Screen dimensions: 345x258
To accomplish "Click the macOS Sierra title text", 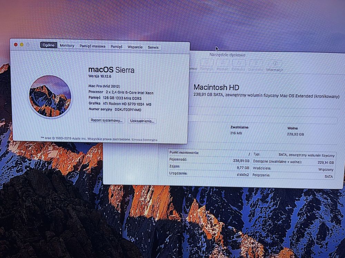I will 111,70.
